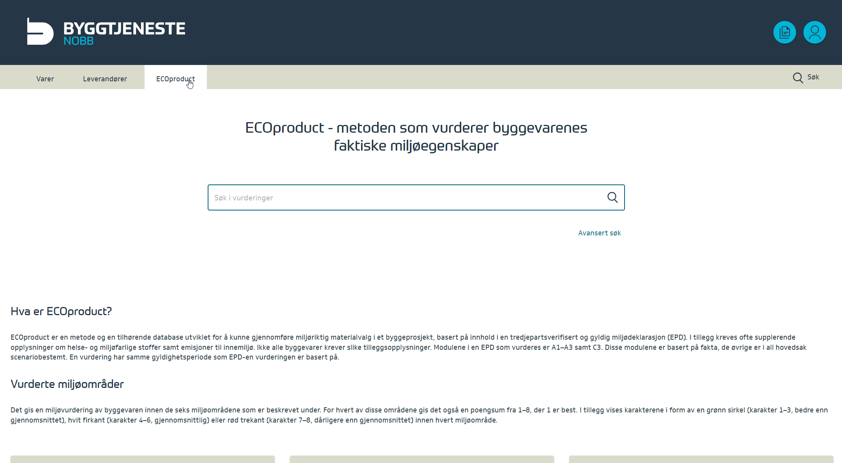This screenshot has height=463, width=842.
Task: Click the Søk label in navigation bar
Action: 813,77
